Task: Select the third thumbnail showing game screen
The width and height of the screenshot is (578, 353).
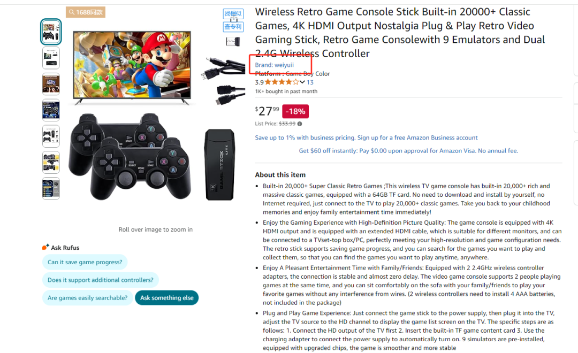Action: point(51,85)
